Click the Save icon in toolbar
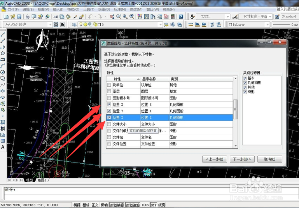299x208 pixels. [x=19, y=17]
